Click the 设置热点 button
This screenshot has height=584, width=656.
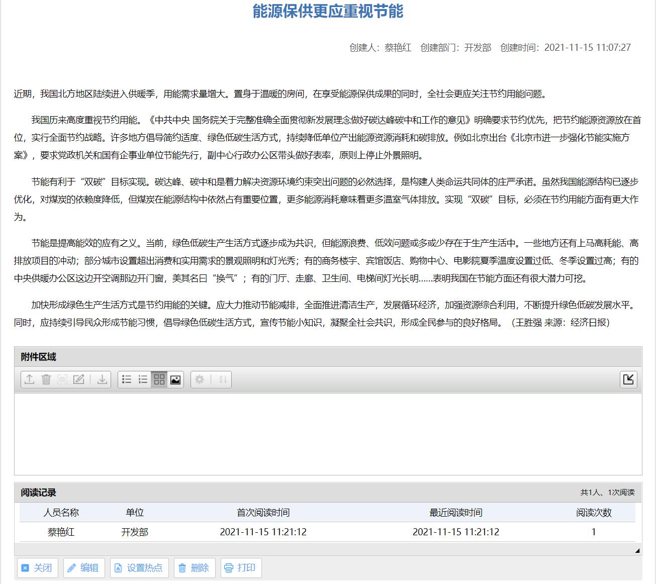tap(139, 568)
